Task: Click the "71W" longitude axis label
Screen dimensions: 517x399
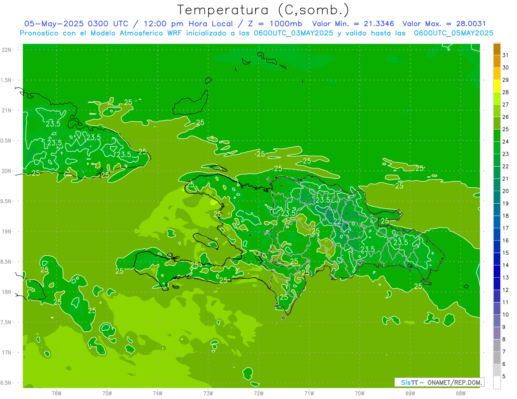Action: tap(309, 393)
